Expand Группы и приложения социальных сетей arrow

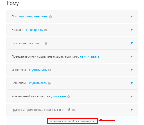click(132, 110)
